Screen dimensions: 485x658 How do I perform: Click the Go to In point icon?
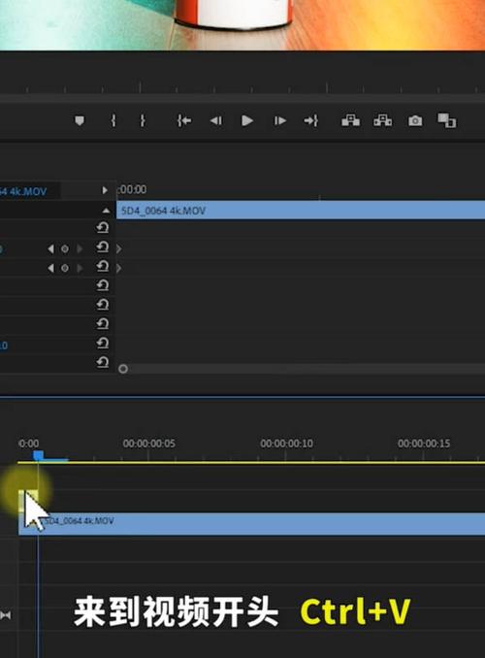(183, 121)
